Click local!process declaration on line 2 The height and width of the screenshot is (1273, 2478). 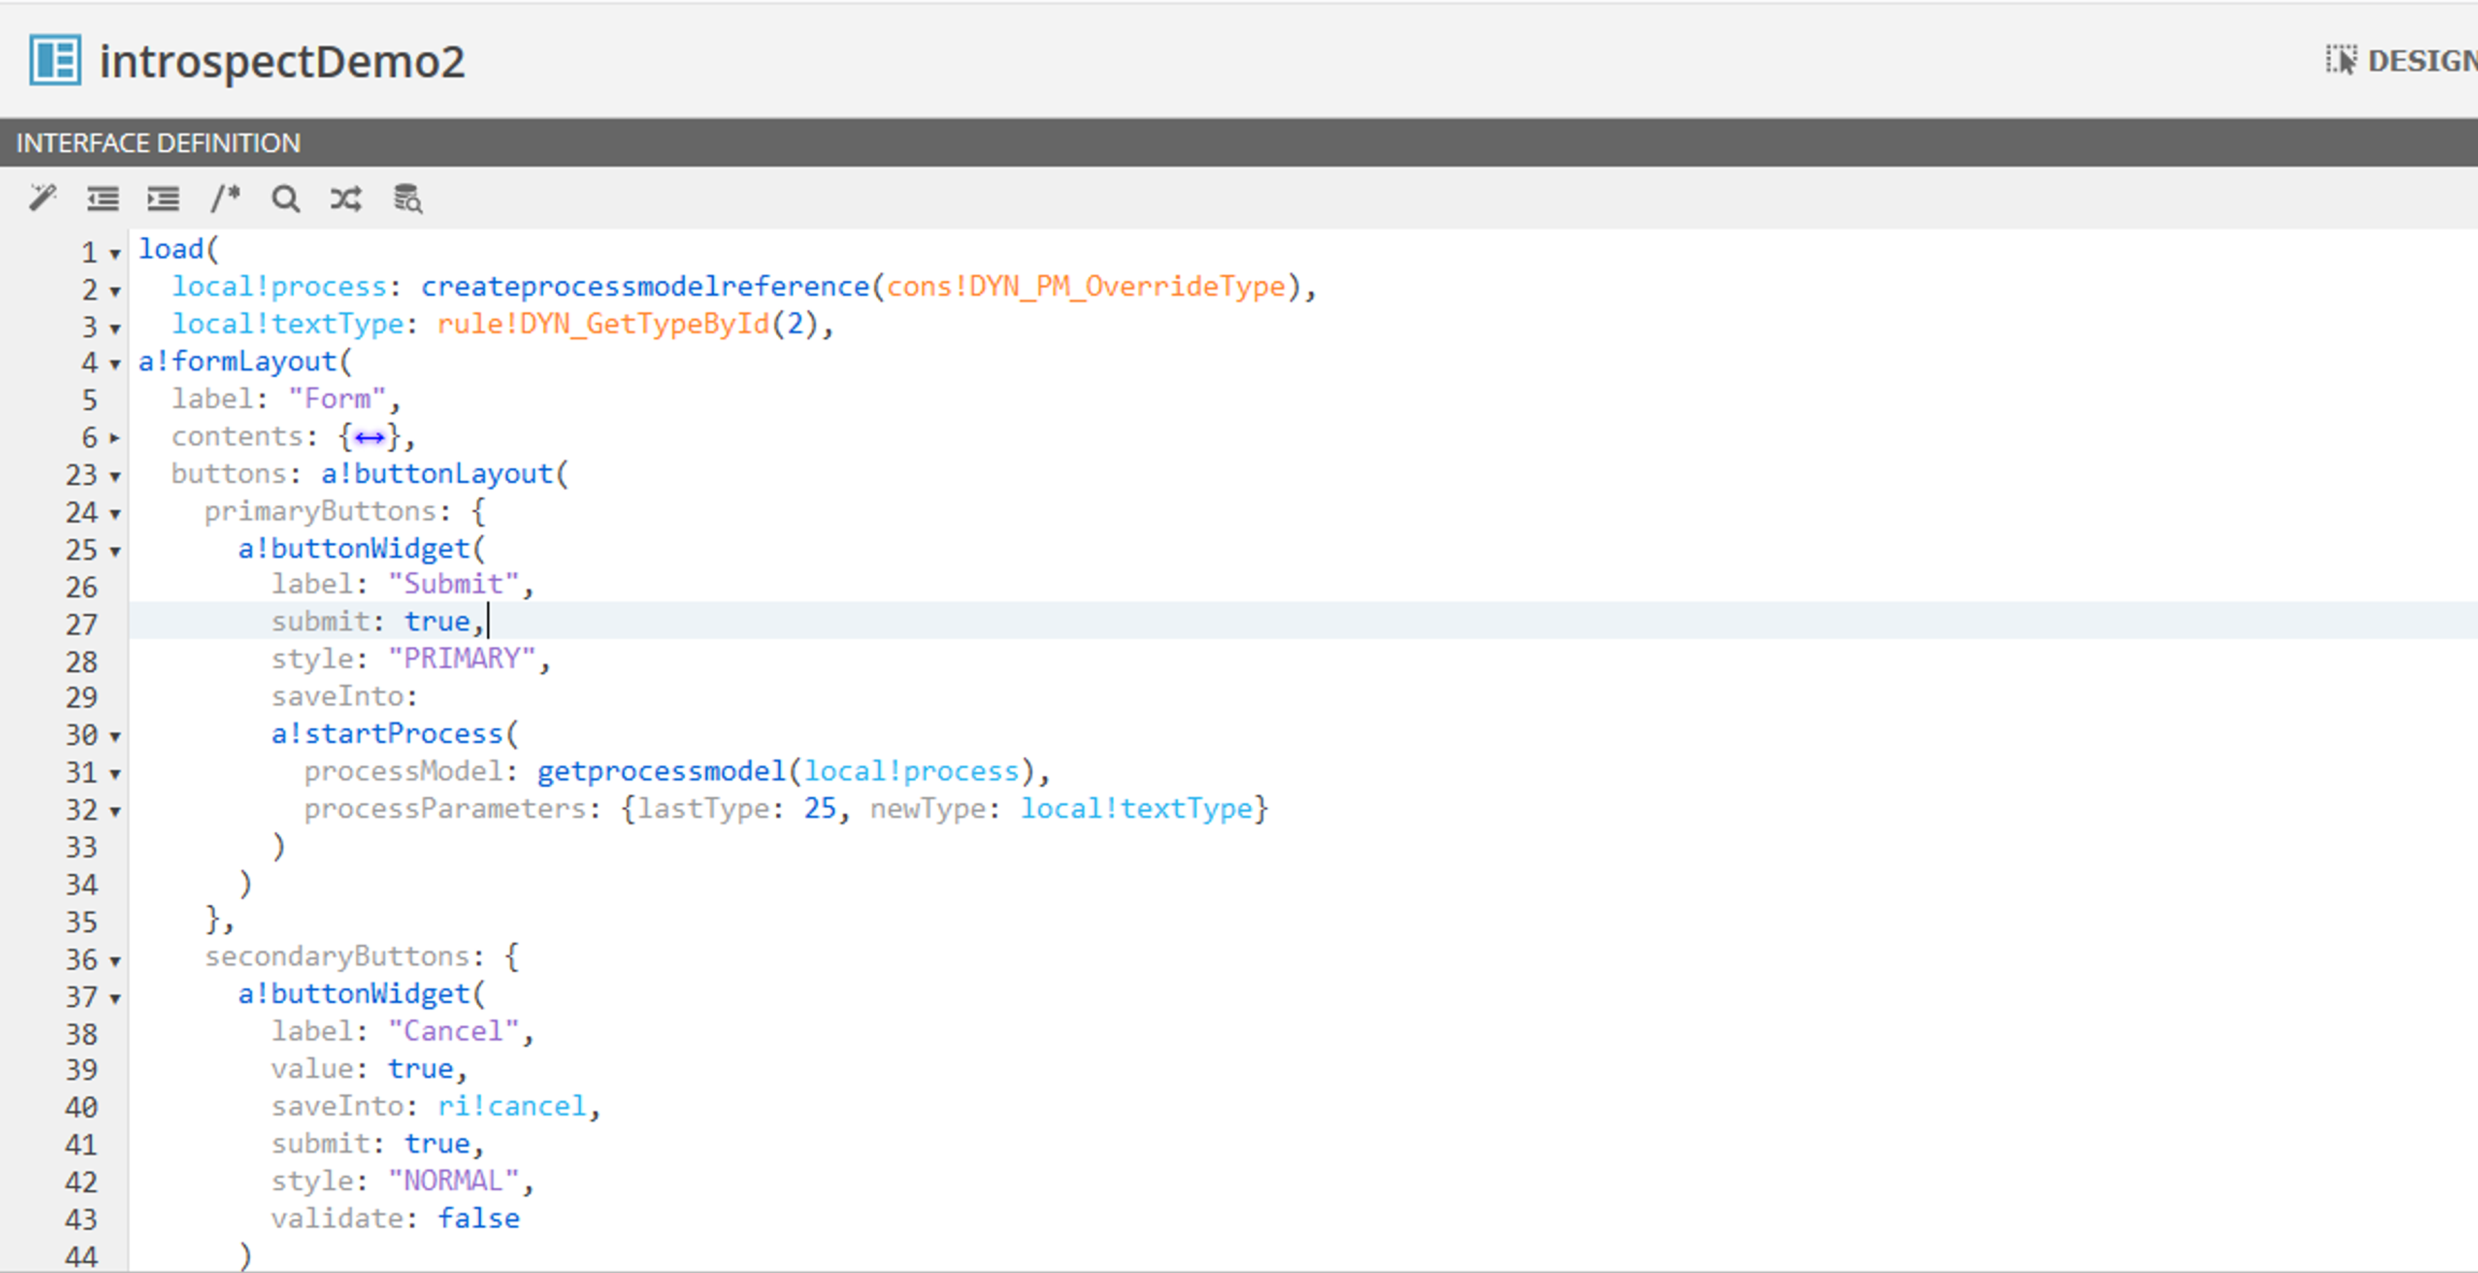point(279,286)
